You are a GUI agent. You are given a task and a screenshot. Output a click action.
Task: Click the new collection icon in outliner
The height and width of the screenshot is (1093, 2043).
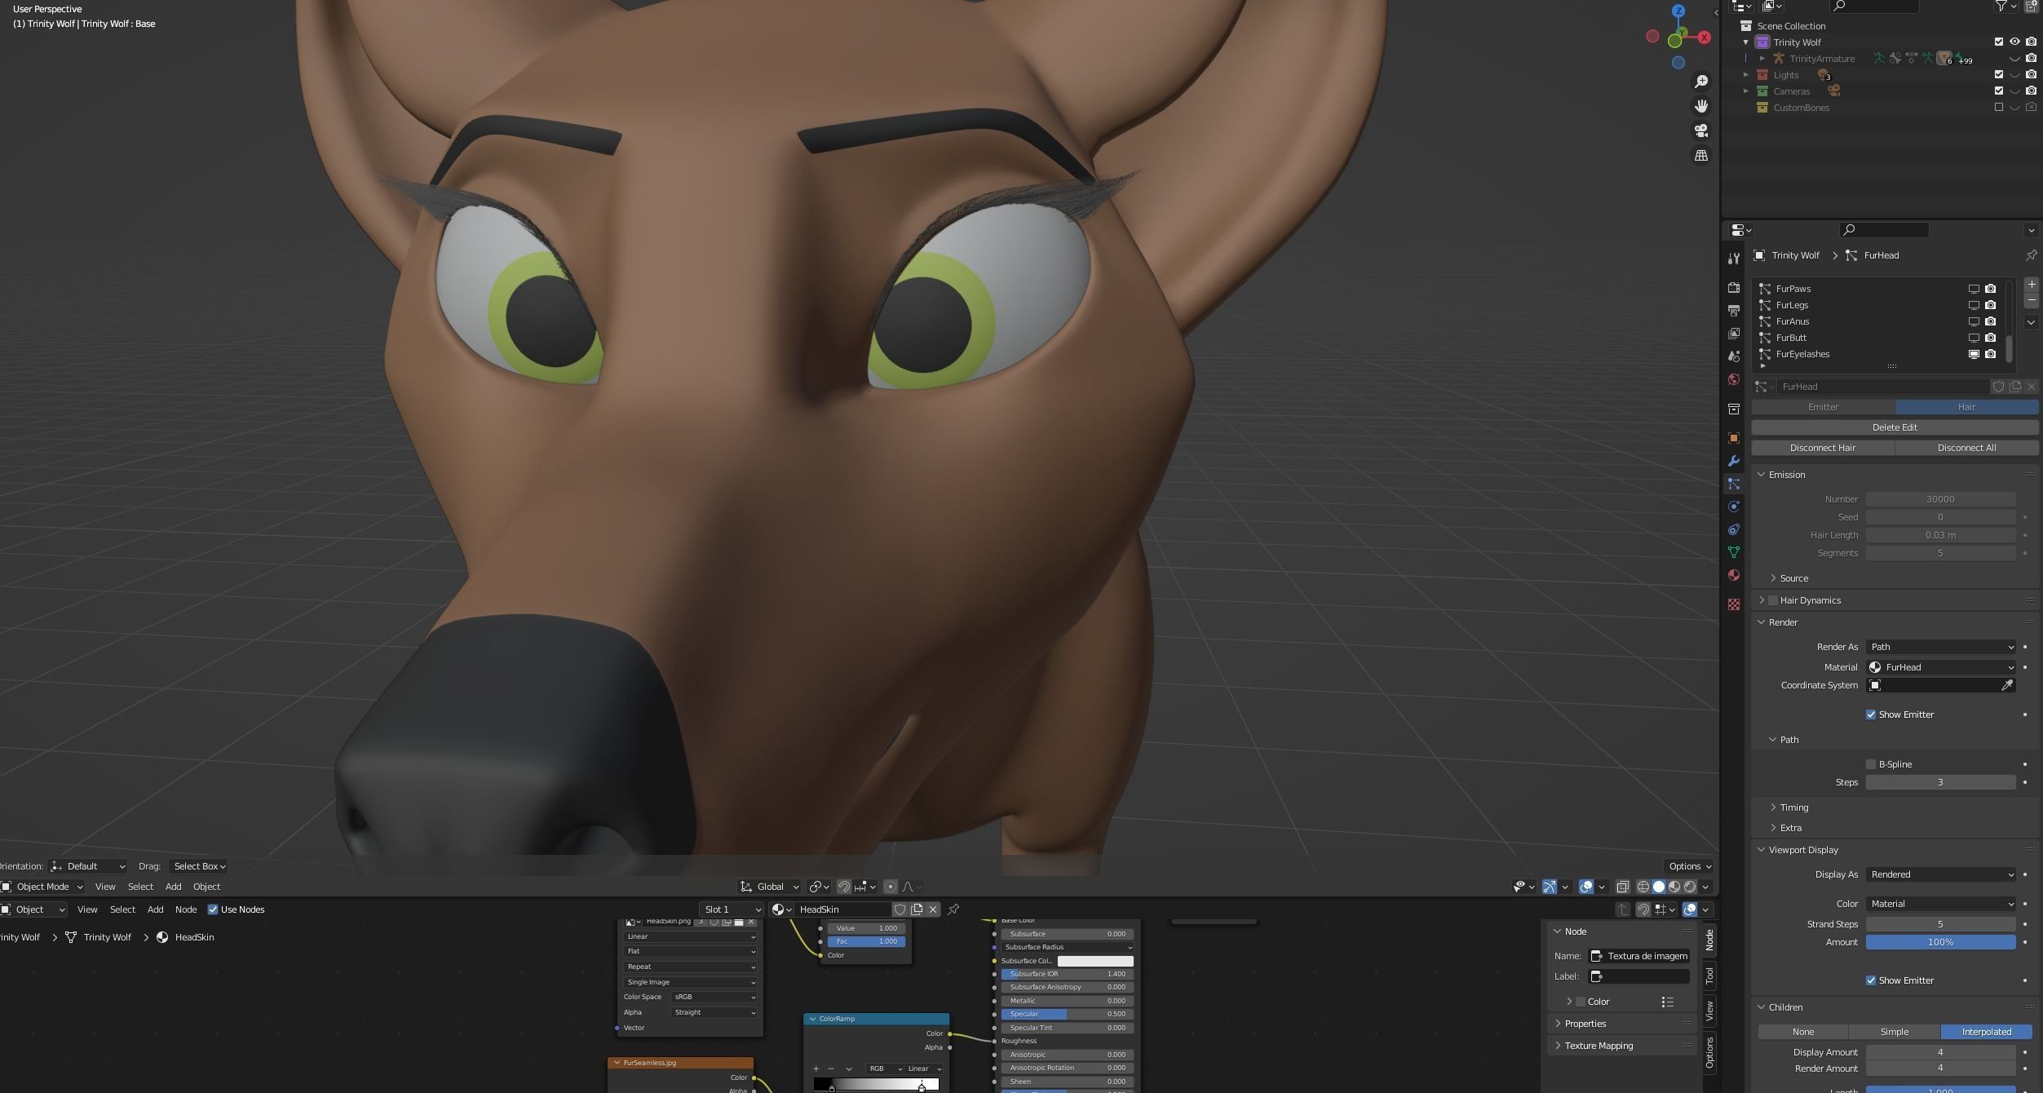tap(2032, 6)
